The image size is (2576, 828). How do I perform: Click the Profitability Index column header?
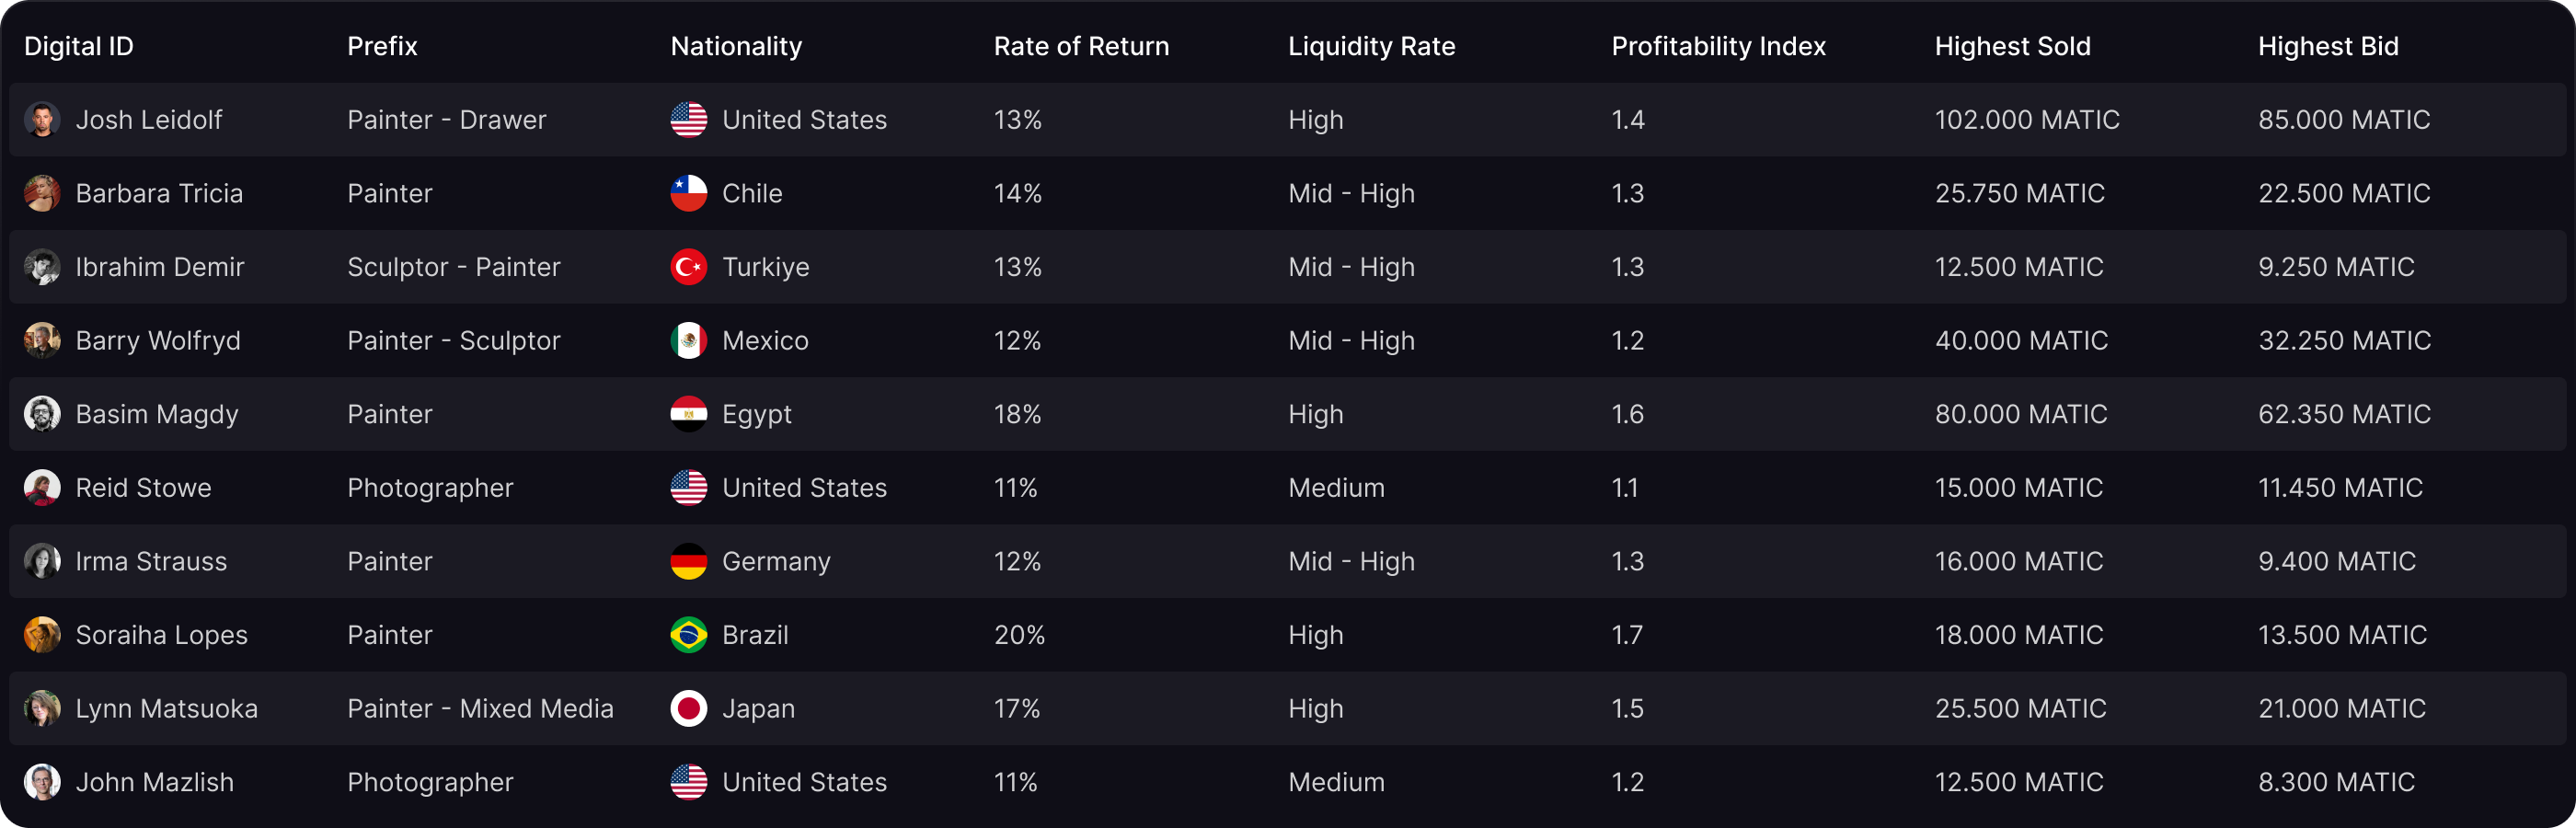[1718, 46]
